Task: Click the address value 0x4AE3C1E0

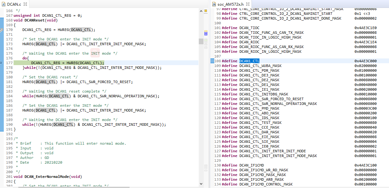Action: [366, 27]
